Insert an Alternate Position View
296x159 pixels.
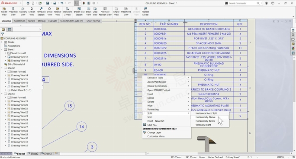(105, 11)
